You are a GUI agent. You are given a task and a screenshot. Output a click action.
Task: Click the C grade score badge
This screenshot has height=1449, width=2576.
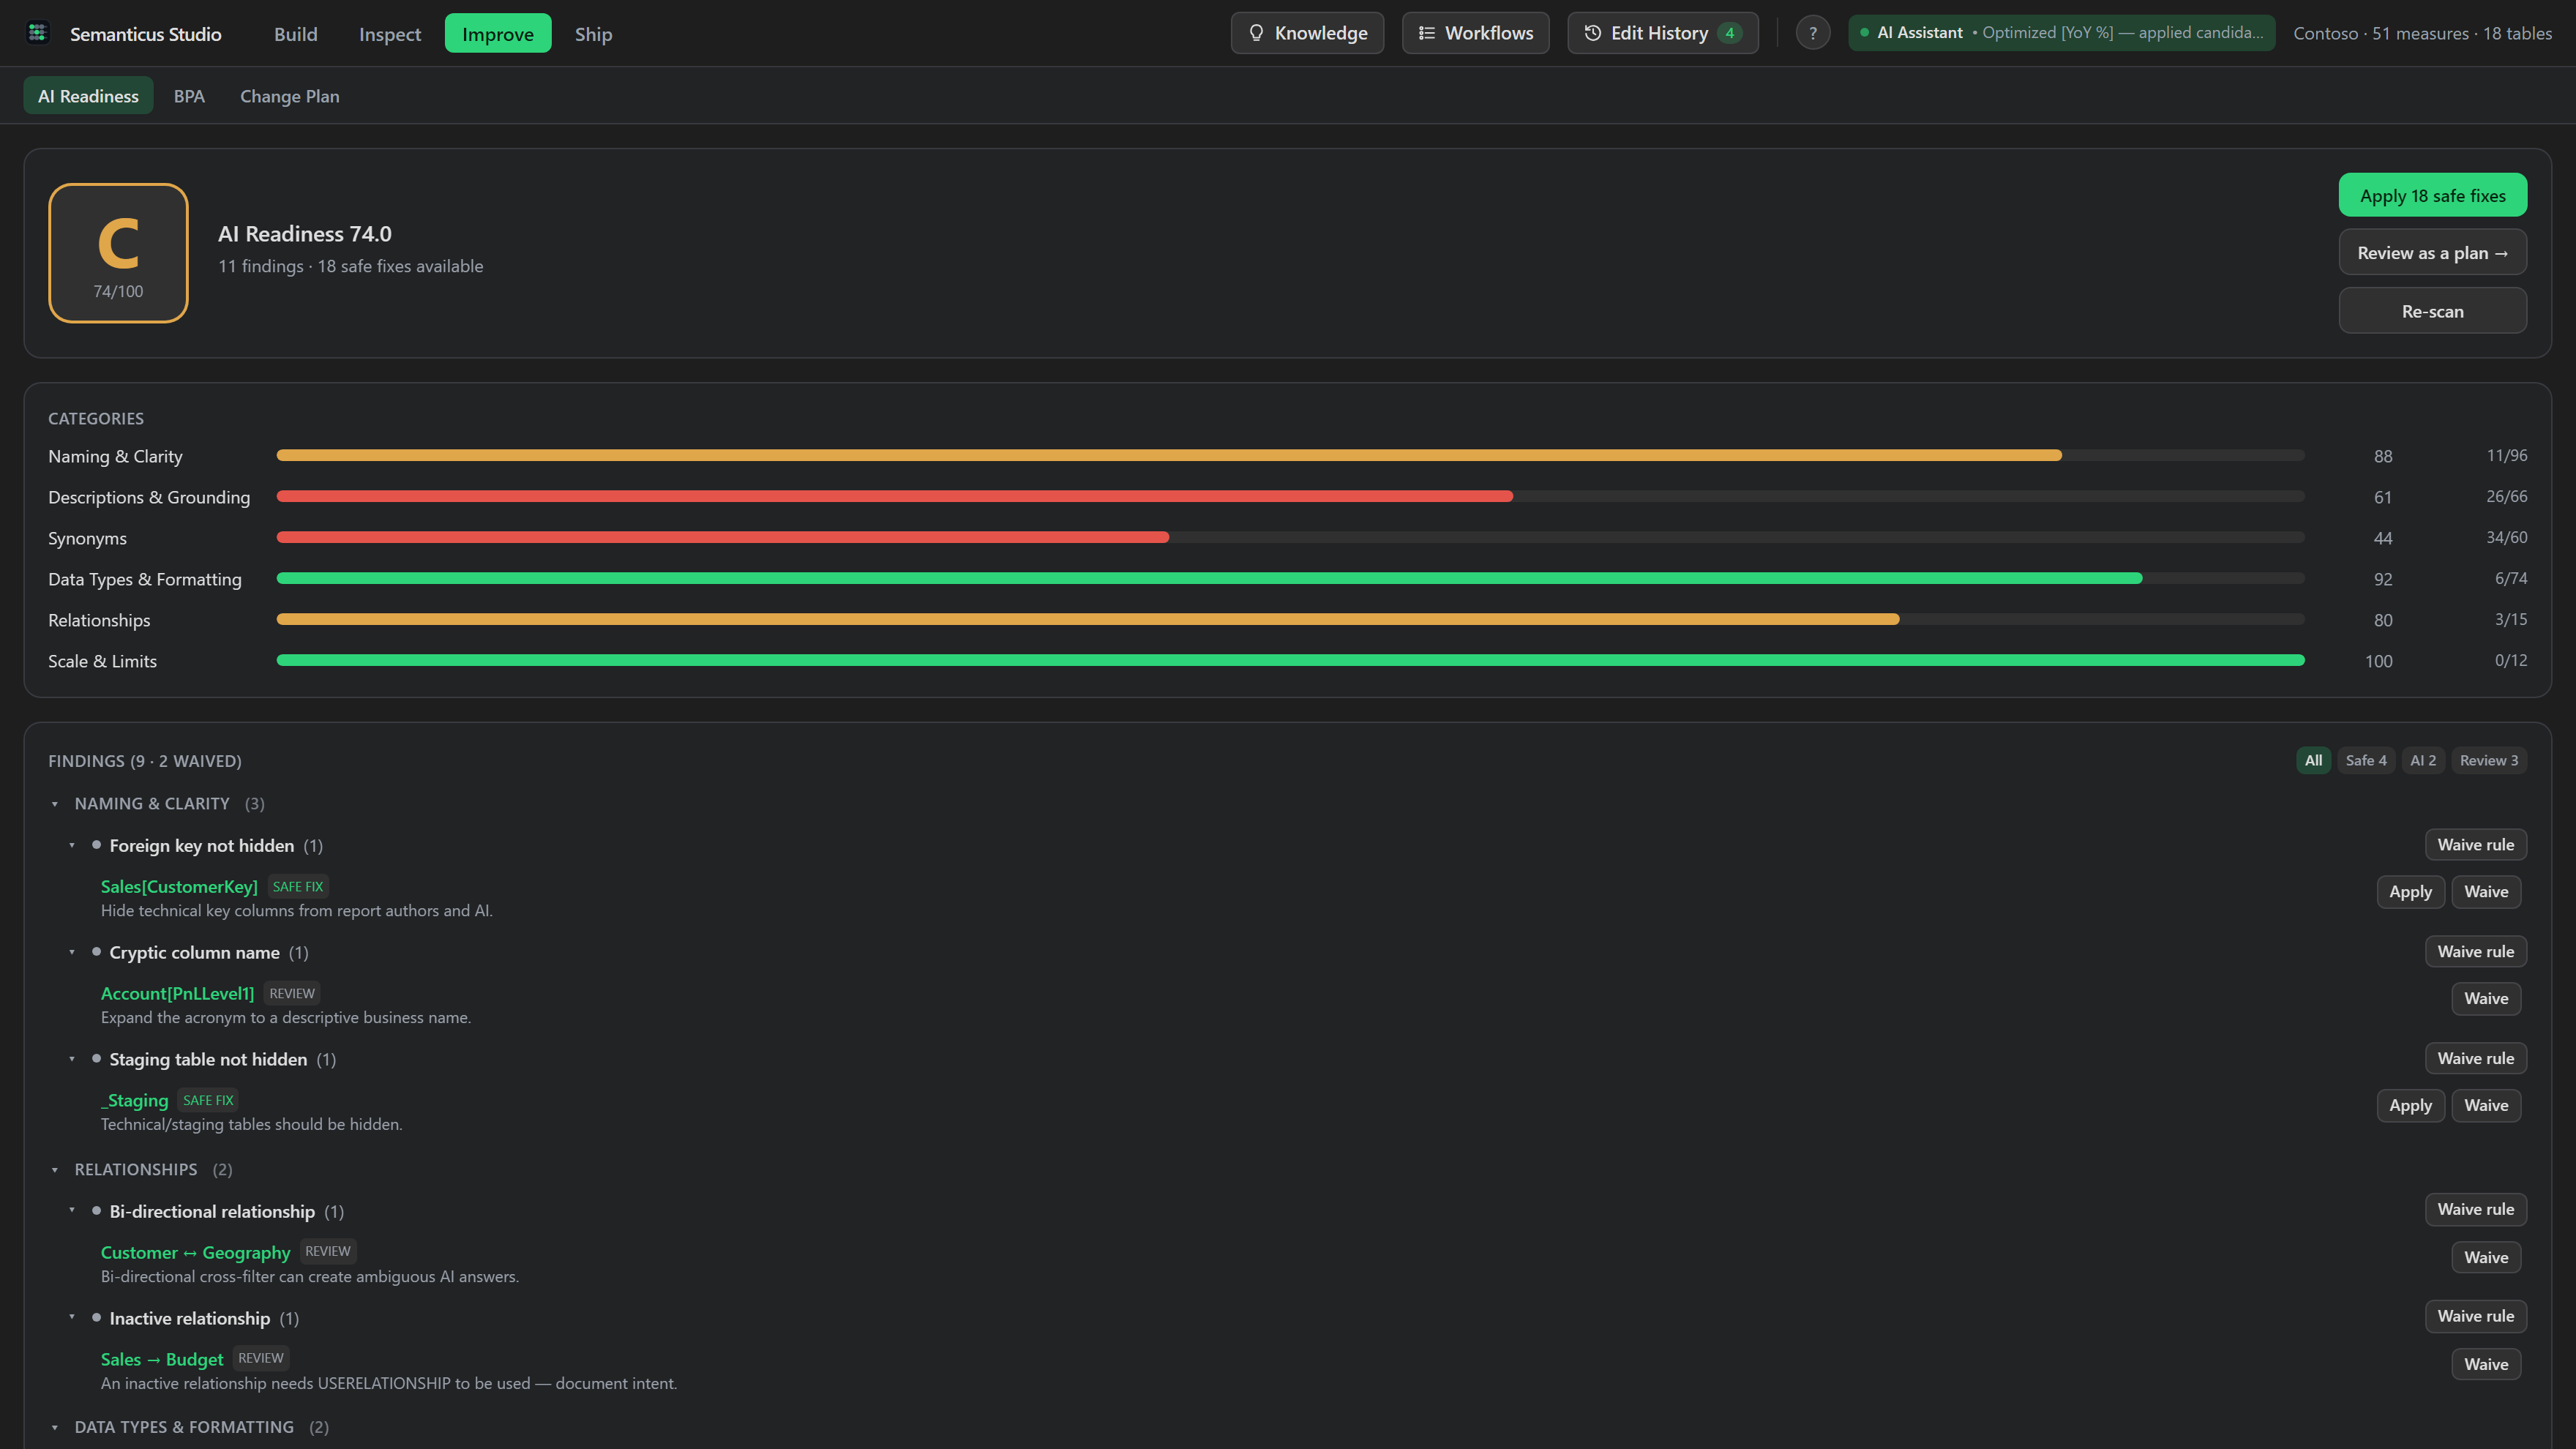pyautogui.click(x=118, y=253)
